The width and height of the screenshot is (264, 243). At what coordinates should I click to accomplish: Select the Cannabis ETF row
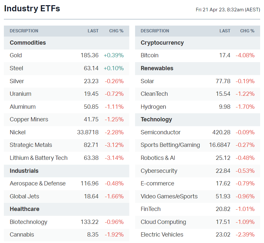pyautogui.click(x=22, y=235)
